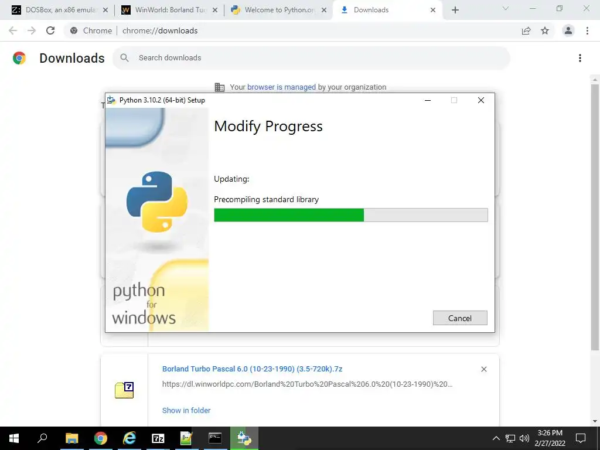Image resolution: width=600 pixels, height=450 pixels.
Task: Close the Downloads tab
Action: 433,10
